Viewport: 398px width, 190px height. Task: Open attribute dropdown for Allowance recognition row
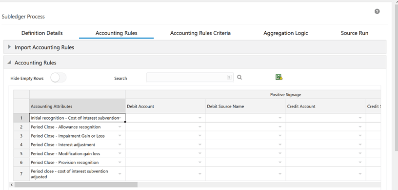click(120, 127)
